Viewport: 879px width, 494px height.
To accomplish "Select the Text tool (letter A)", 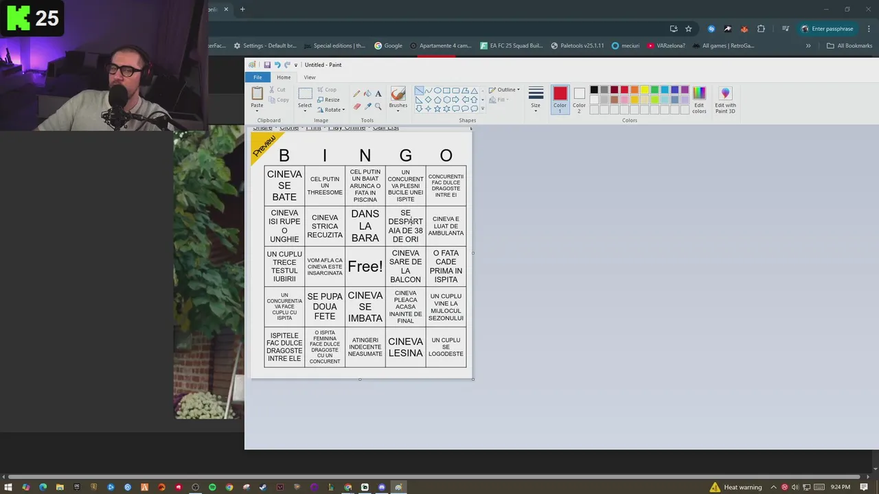I will coord(378,93).
